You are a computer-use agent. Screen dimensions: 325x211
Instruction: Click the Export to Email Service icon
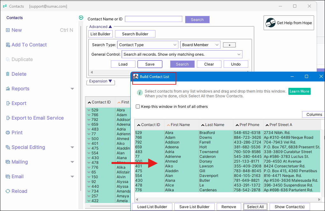8,118
